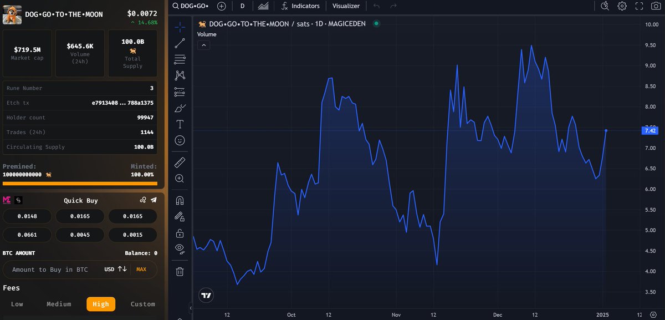Hide all drawings with the eye icon
This screenshot has height=320, width=665.
click(180, 249)
